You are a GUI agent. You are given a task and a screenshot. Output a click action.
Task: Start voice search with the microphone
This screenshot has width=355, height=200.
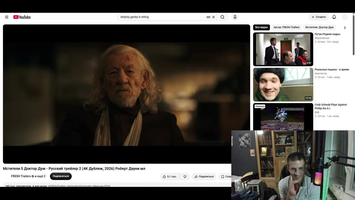pos(235,17)
